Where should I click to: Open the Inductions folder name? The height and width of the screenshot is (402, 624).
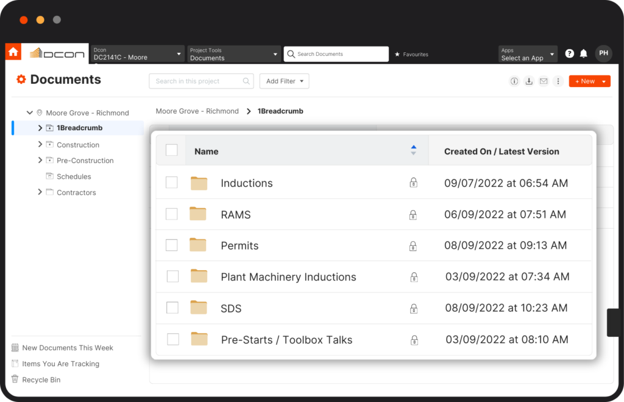247,183
